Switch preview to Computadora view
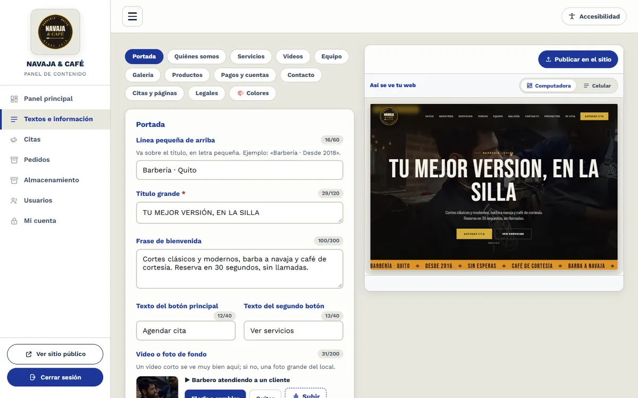The image size is (638, 398). (x=549, y=86)
